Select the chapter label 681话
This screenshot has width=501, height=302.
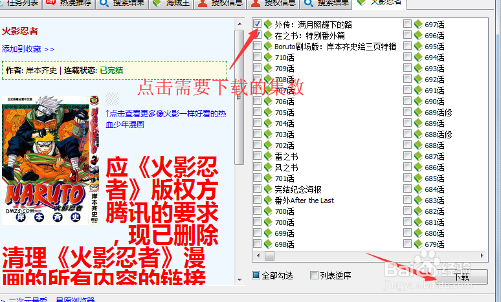tap(434, 222)
